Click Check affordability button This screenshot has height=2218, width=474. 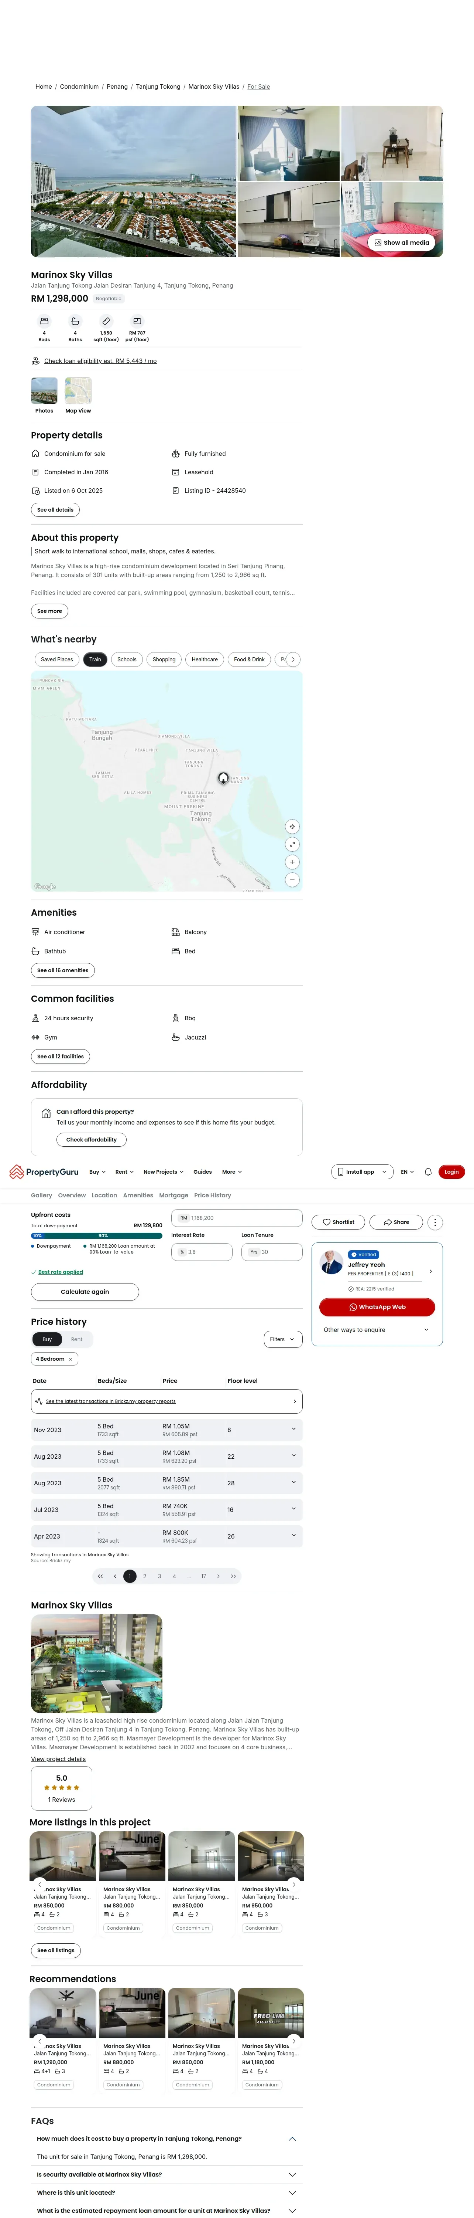point(91,1139)
